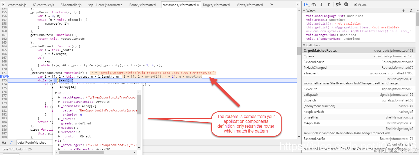419x155 pixels.
Task: Select watch expression this.noteLanguageList
Action: (x=335, y=16)
